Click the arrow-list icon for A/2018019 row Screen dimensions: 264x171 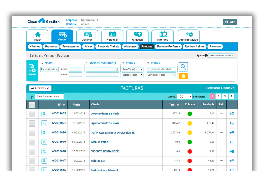[x=232, y=142]
